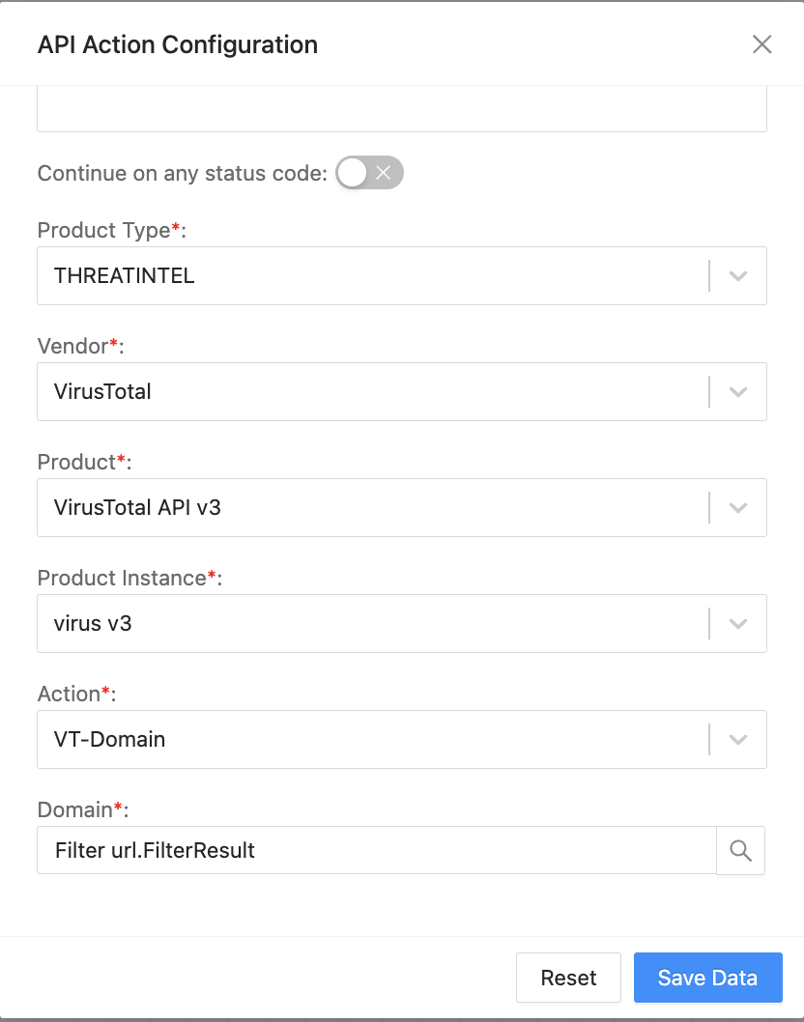Enable the Continue on any status code toggle
The width and height of the screenshot is (804, 1022).
point(369,172)
